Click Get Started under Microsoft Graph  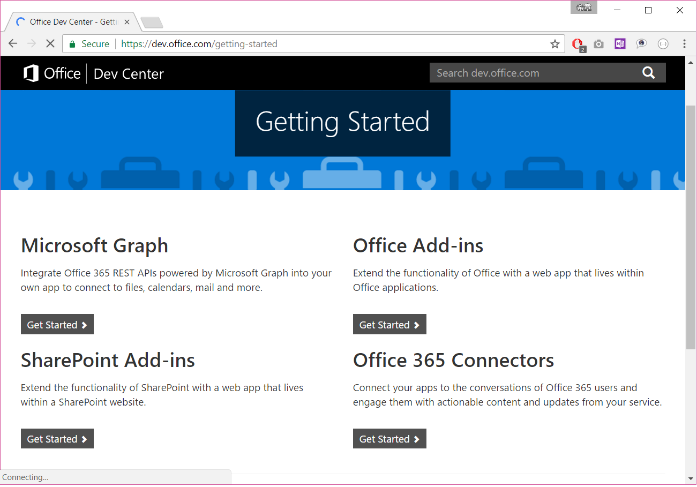pyautogui.click(x=57, y=324)
